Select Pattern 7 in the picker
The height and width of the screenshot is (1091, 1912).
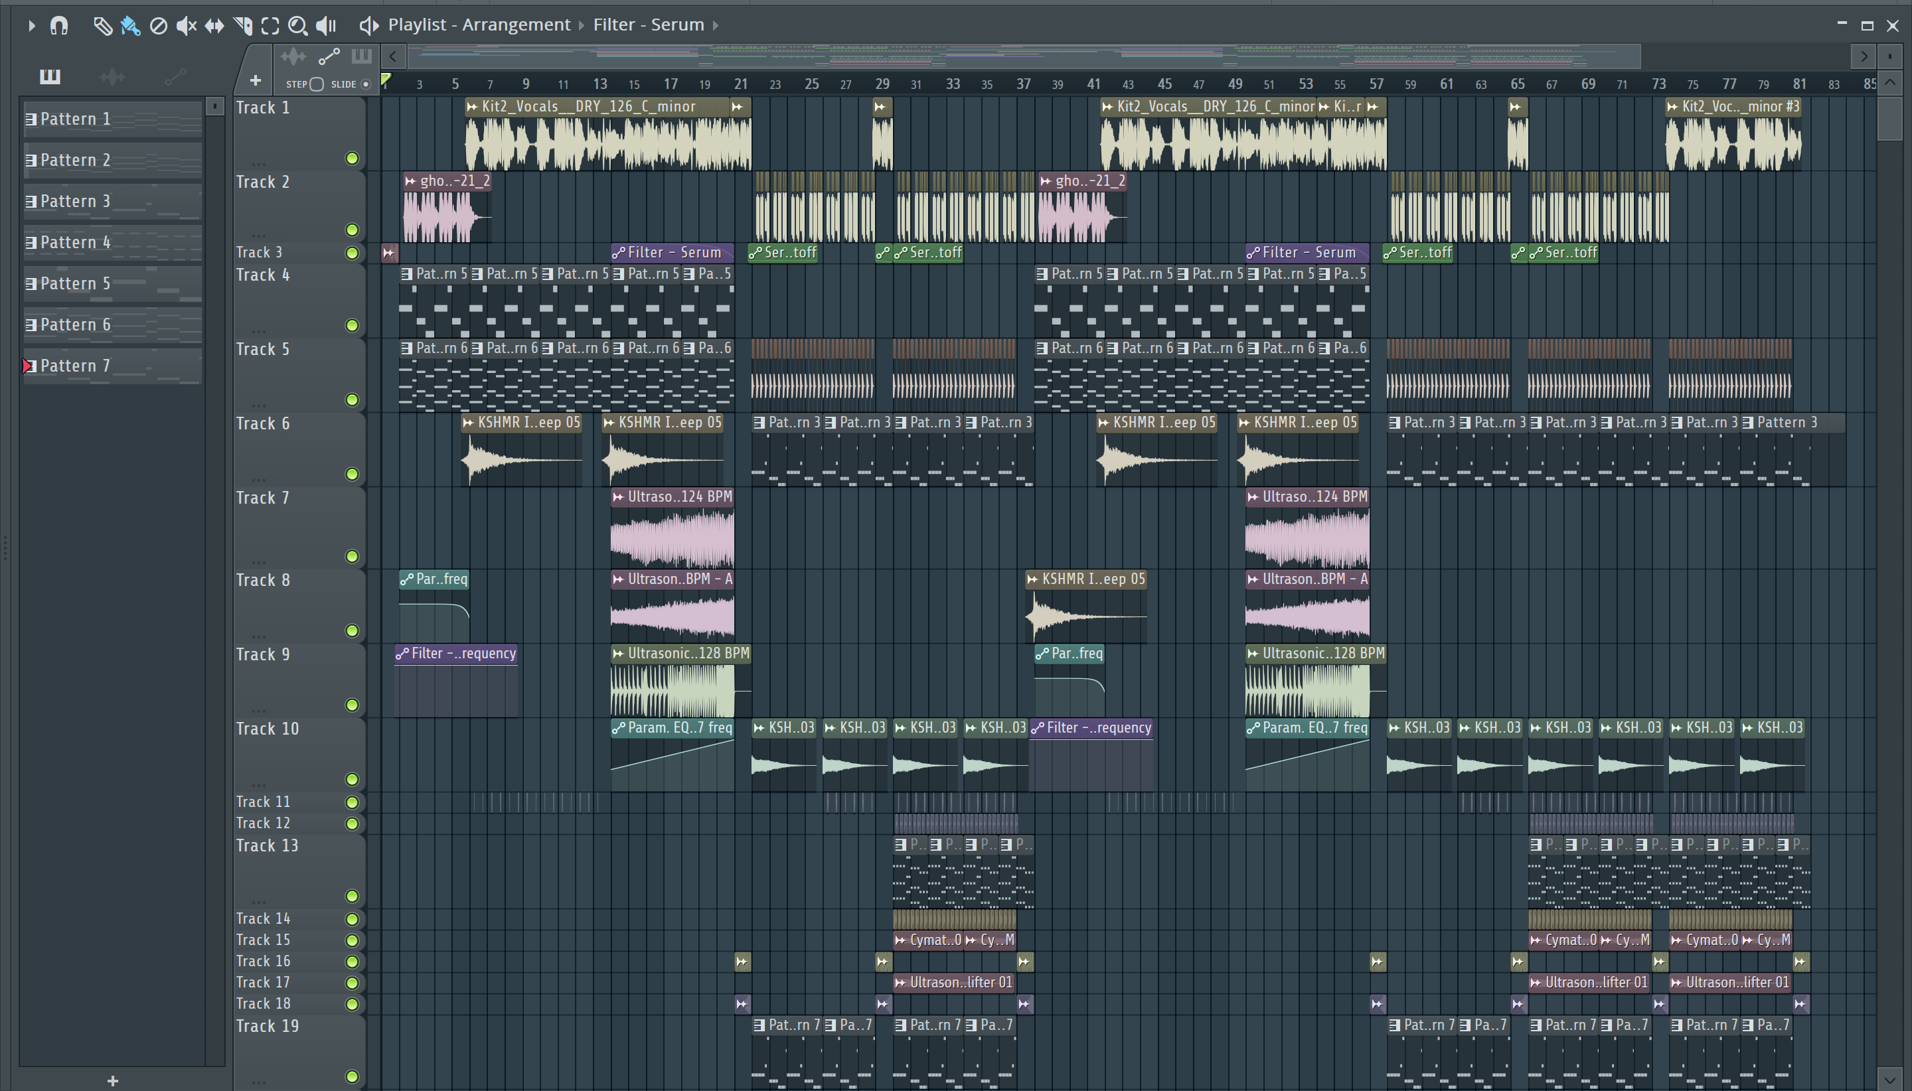(112, 366)
